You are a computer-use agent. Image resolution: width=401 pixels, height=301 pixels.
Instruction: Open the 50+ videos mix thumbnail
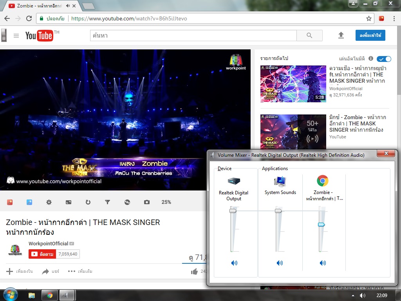(x=293, y=132)
